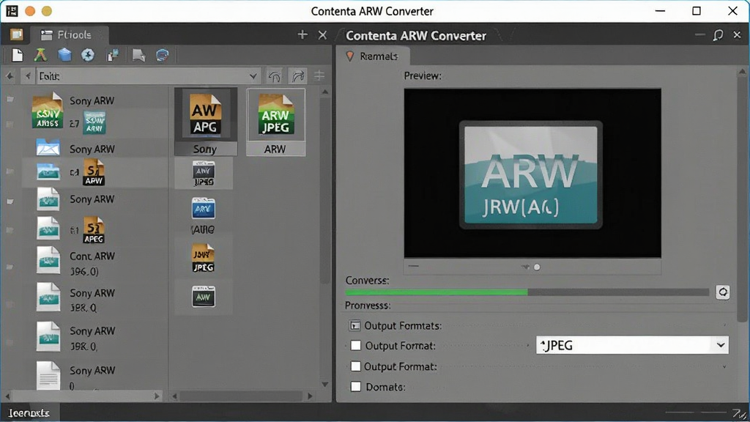Expand the chevron at the end of the unlabeled Output Format row

click(724, 367)
